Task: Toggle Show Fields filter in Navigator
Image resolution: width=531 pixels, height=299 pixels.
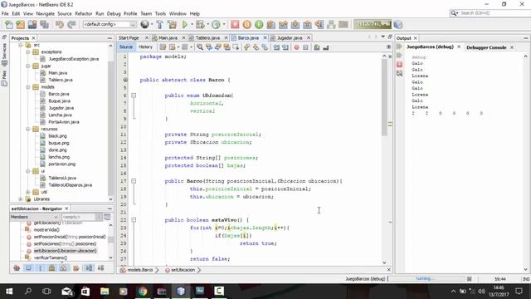Action: pyautogui.click(x=28, y=267)
